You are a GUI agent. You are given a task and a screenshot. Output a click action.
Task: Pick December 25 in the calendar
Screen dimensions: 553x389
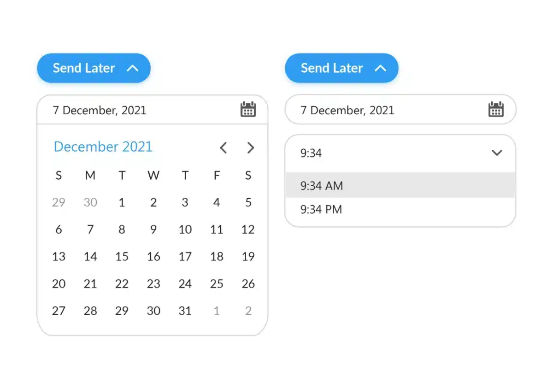coord(217,284)
